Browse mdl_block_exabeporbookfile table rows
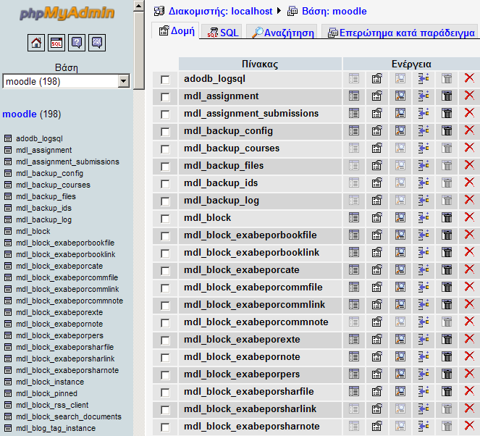Image resolution: width=480 pixels, height=436 pixels. pos(354,235)
